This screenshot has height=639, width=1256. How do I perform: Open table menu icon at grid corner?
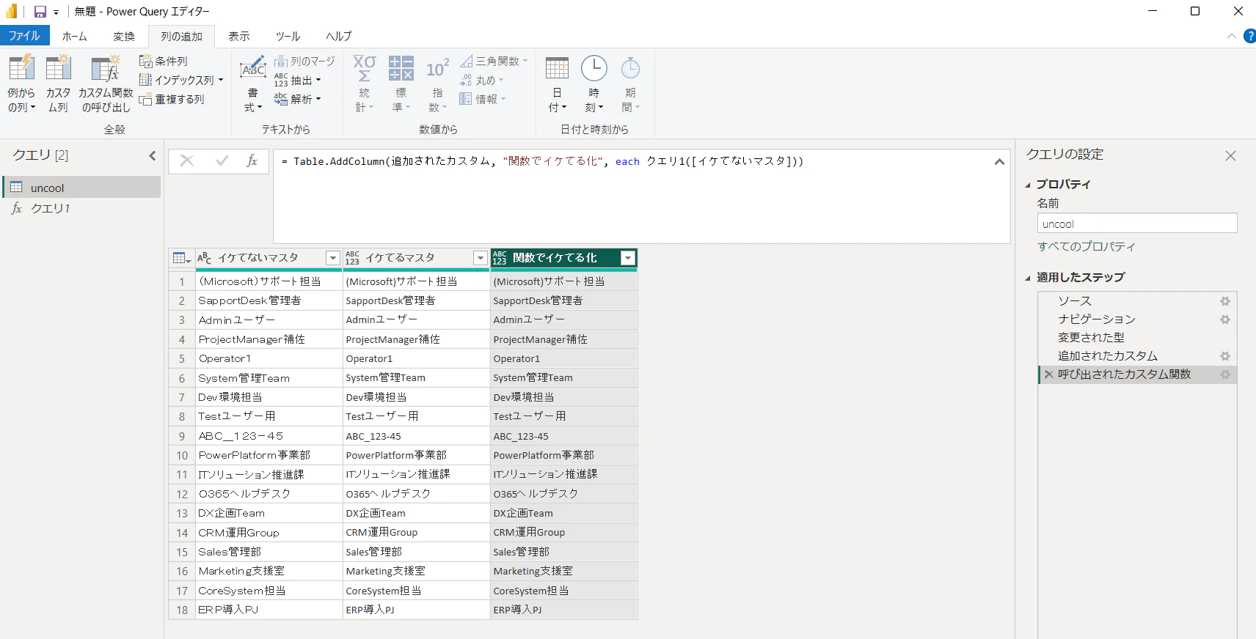click(x=181, y=258)
